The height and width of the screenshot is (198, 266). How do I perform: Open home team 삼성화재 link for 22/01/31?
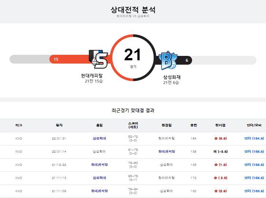pyautogui.click(x=99, y=138)
